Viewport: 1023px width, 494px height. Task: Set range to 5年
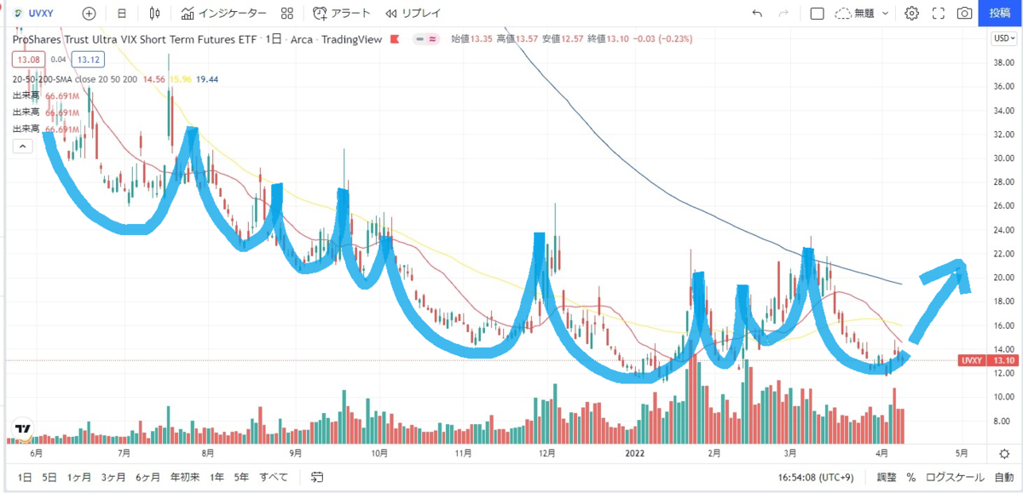coord(241,477)
